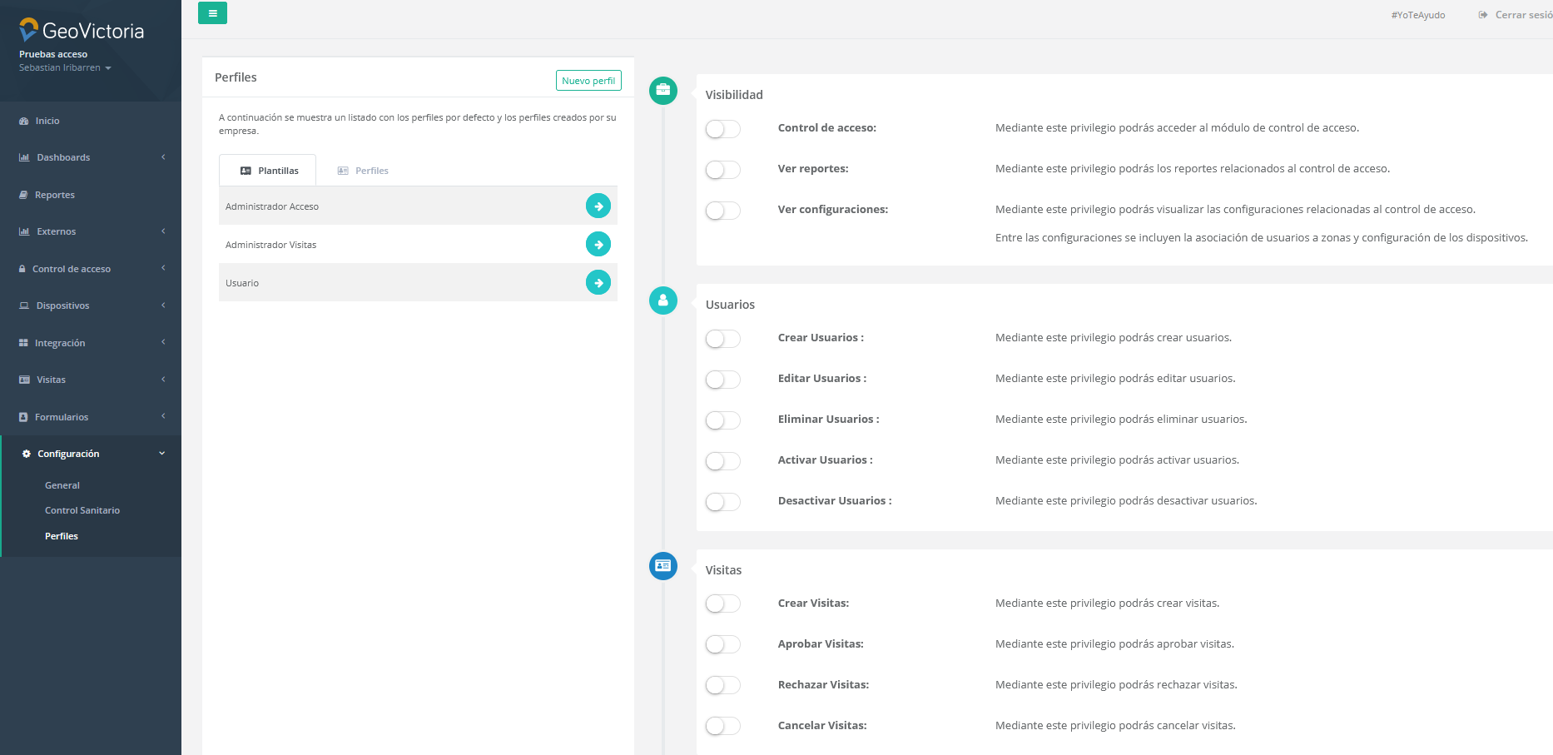This screenshot has width=1553, height=755.
Task: Expand the Dashboards sidebar menu
Action: (92, 157)
